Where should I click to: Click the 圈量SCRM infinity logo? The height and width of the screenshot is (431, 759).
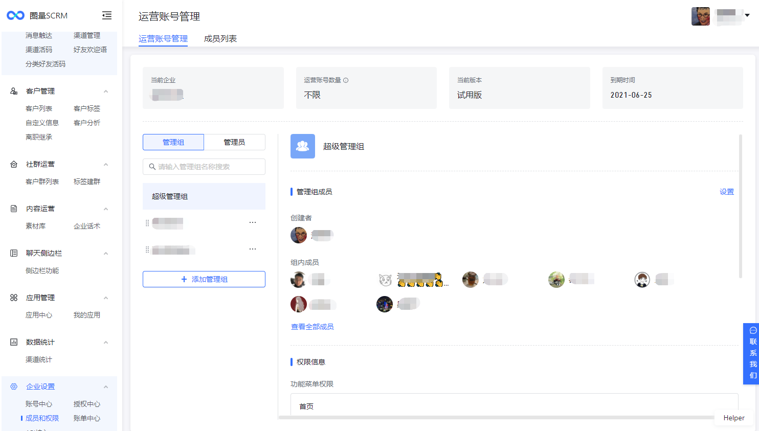point(15,15)
